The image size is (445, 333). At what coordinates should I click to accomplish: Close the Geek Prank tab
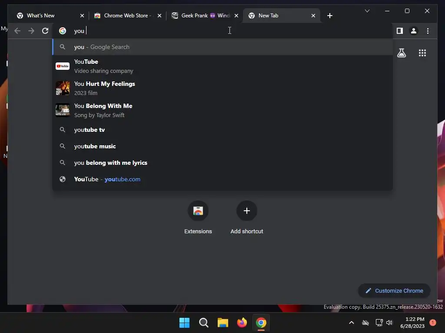click(236, 16)
